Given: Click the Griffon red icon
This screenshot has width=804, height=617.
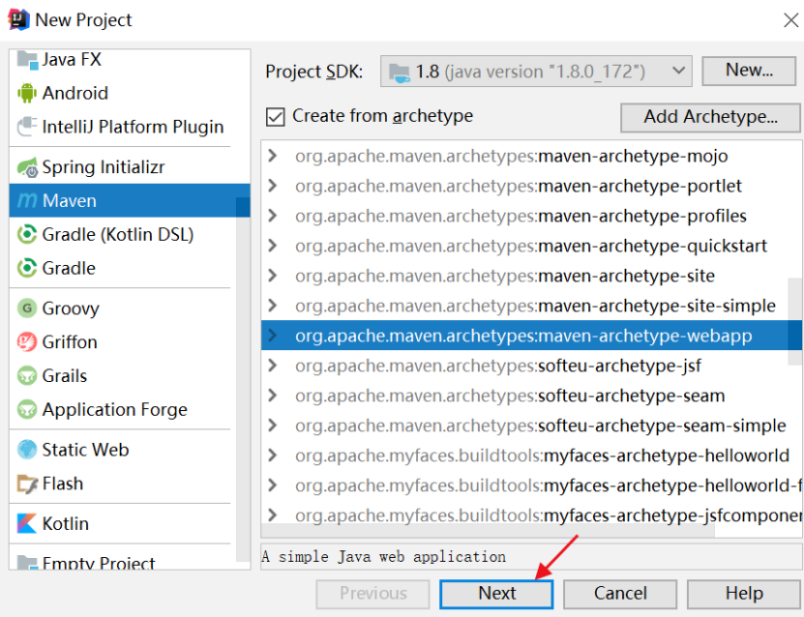Looking at the screenshot, I should 27,341.
